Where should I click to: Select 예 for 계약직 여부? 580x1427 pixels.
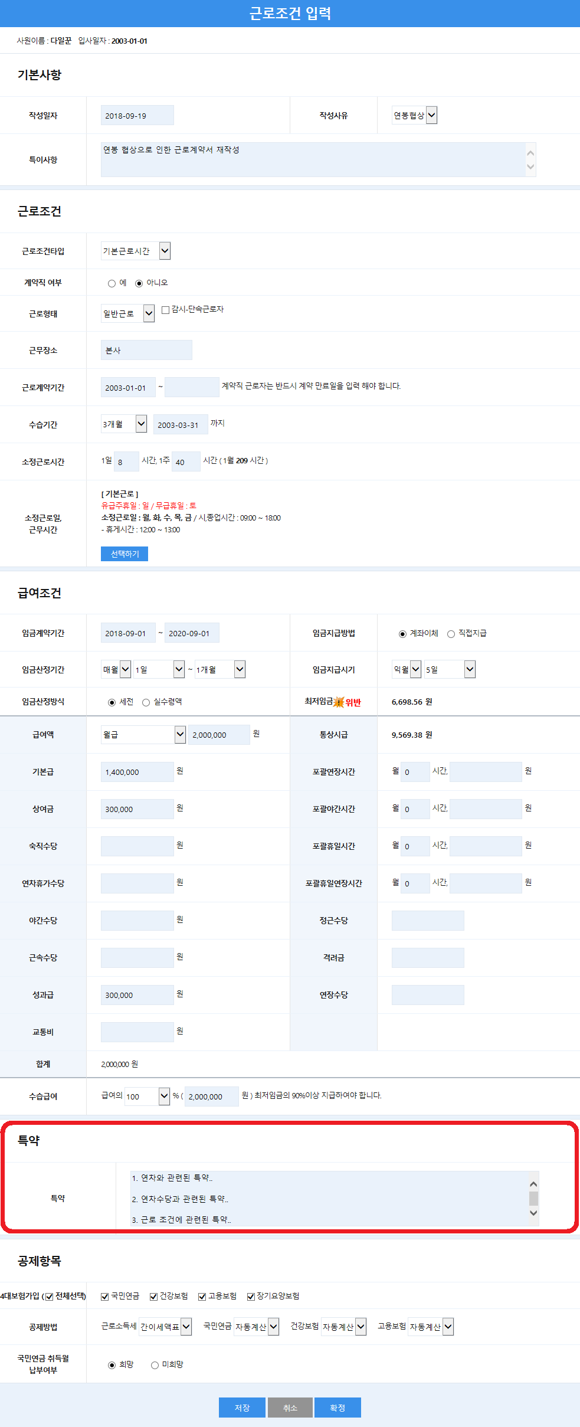coord(112,283)
